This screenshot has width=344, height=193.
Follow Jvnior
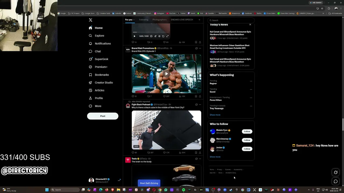pyautogui.click(x=247, y=149)
